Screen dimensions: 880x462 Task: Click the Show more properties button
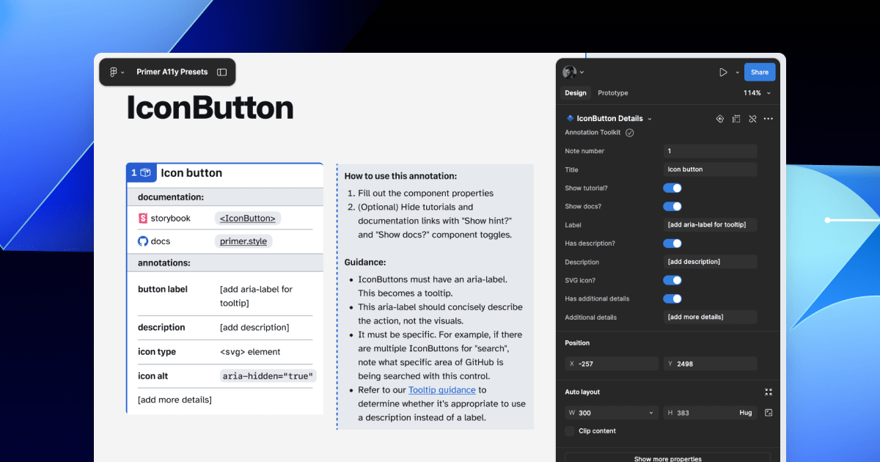pos(667,458)
